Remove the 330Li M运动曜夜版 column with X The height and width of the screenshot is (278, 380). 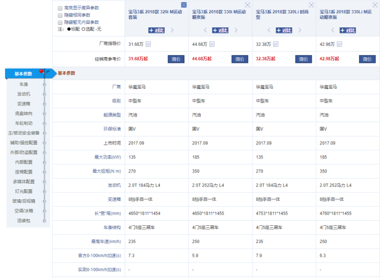(x=375, y=5)
